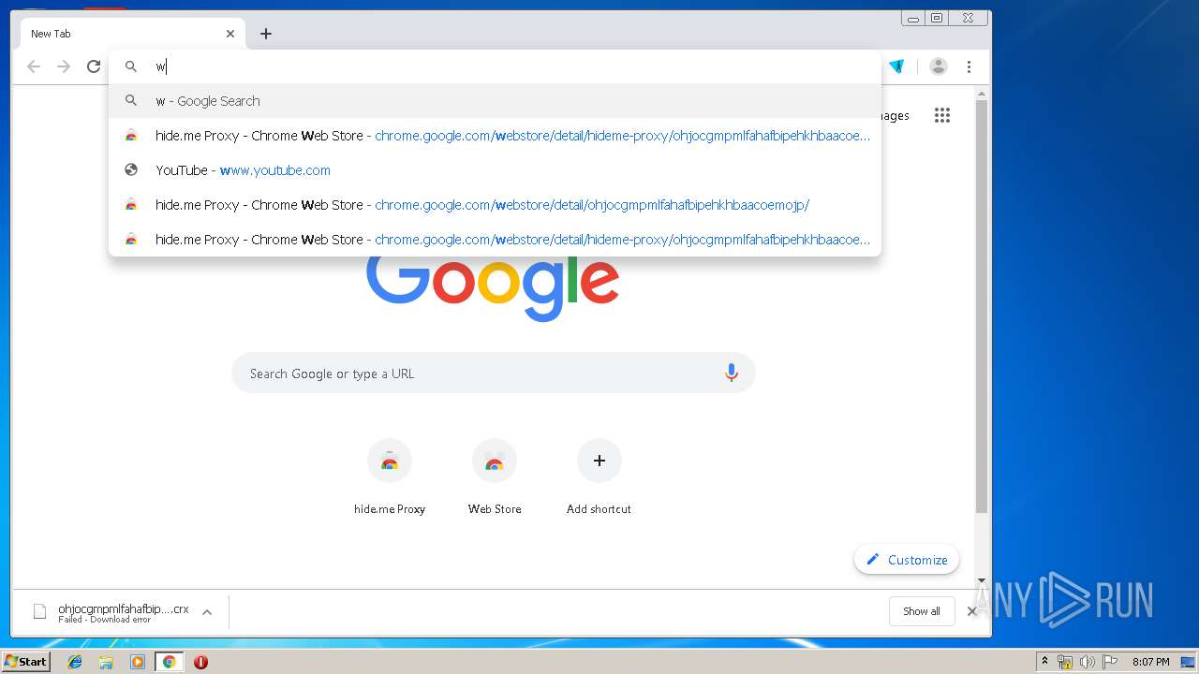Image resolution: width=1199 pixels, height=674 pixels.
Task: Close the New Tab tab
Action: (x=230, y=34)
